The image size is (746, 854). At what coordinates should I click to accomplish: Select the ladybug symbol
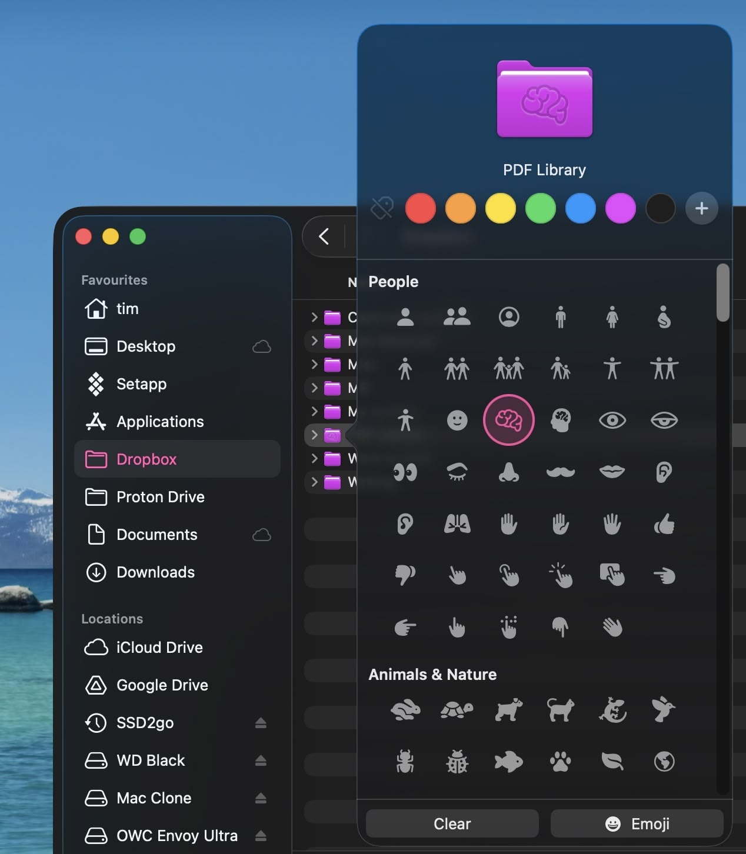457,762
